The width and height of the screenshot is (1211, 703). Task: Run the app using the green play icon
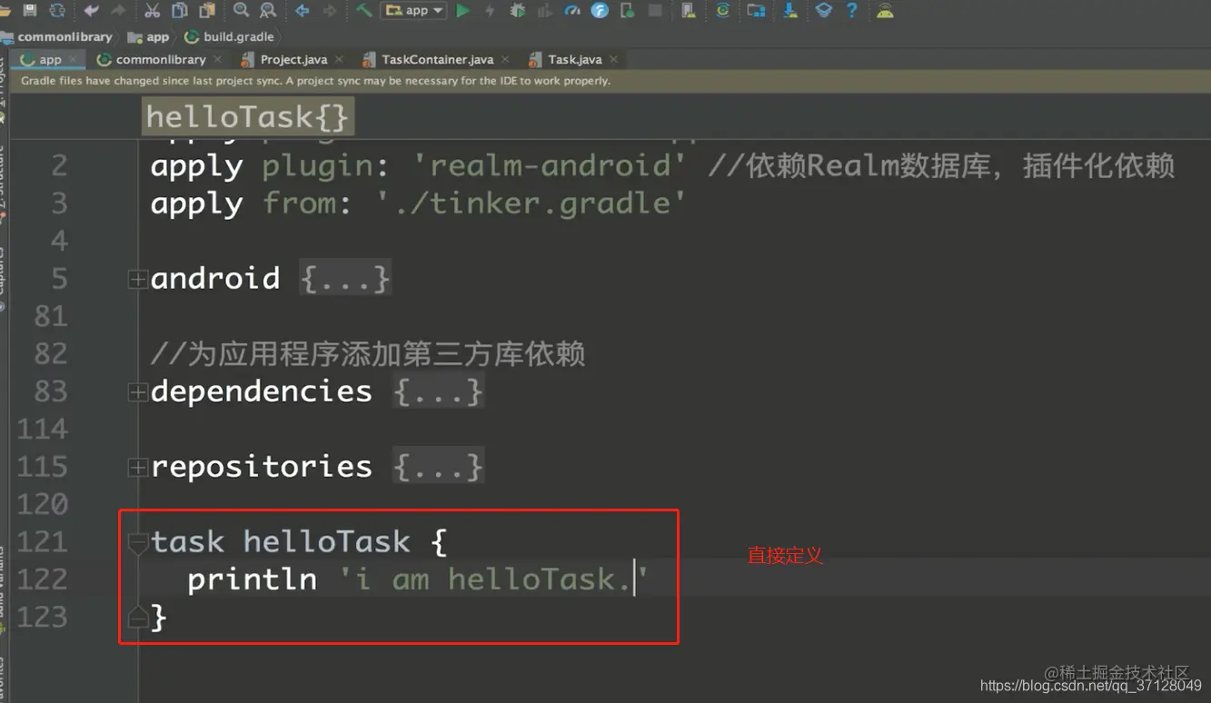tap(462, 11)
